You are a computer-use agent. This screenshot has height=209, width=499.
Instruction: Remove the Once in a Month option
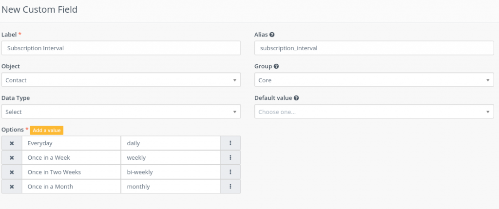[12, 187]
